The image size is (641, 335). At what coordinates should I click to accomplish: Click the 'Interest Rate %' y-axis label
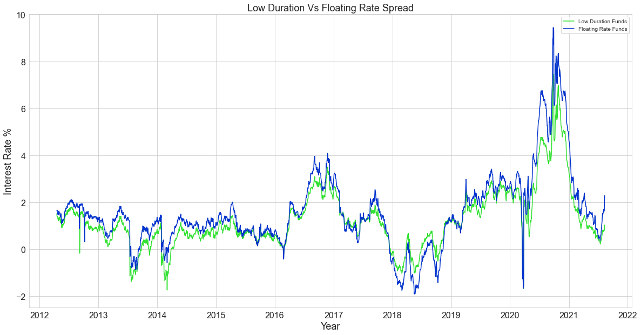click(9, 161)
